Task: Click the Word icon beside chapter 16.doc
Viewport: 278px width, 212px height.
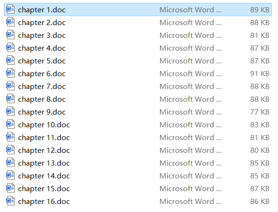Action: click(x=10, y=201)
